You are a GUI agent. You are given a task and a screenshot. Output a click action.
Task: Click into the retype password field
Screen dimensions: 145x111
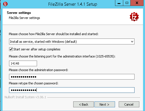pyautogui.click(x=72, y=90)
